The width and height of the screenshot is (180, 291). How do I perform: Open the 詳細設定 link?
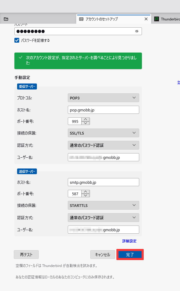pos(129,241)
